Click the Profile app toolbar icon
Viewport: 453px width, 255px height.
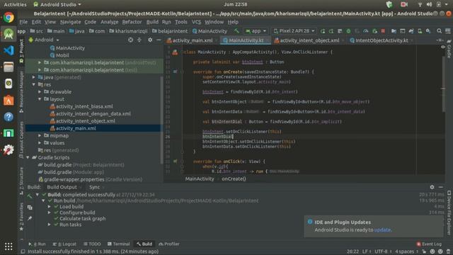pyautogui.click(x=366, y=31)
